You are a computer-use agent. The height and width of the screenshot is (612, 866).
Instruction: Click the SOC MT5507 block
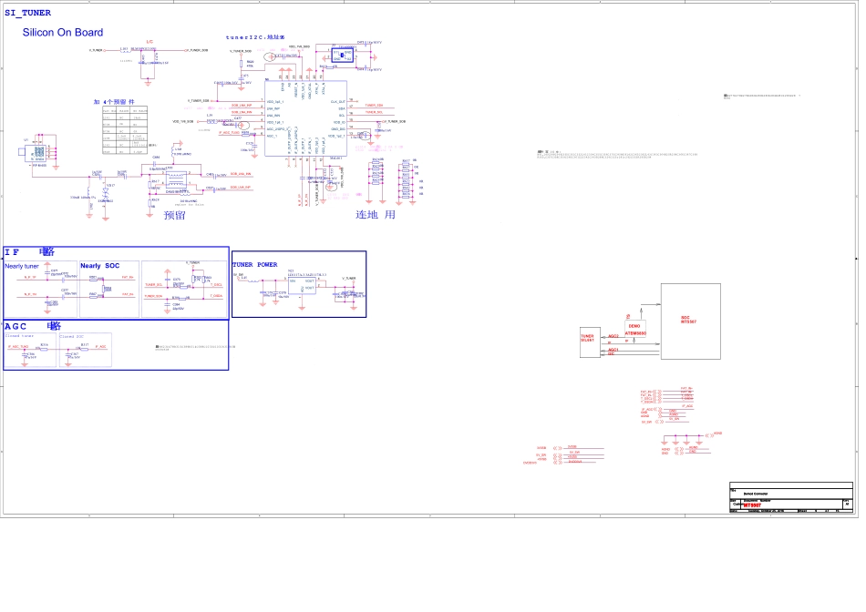(x=690, y=320)
